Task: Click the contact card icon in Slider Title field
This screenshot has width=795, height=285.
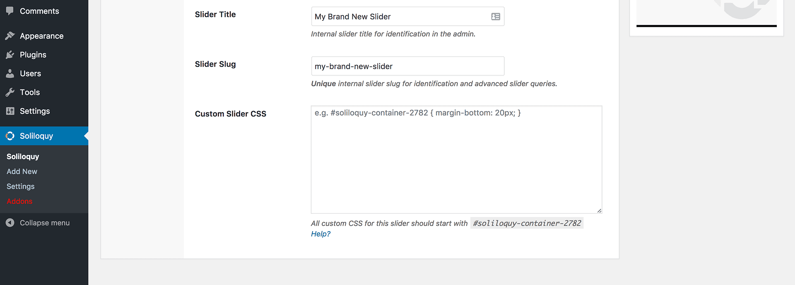Action: tap(496, 17)
